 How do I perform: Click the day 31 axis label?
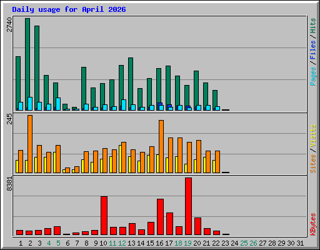pos(300,243)
